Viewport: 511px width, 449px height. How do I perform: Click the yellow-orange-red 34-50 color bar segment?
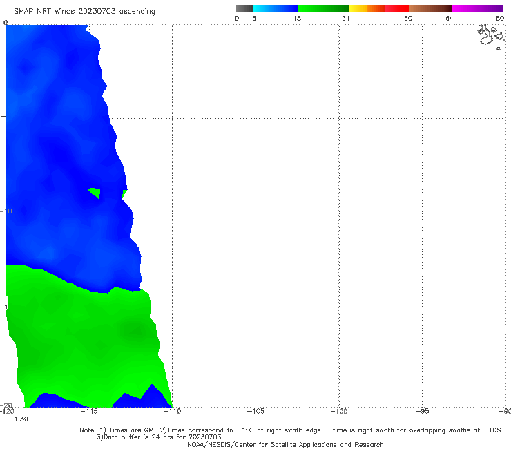pyautogui.click(x=378, y=8)
